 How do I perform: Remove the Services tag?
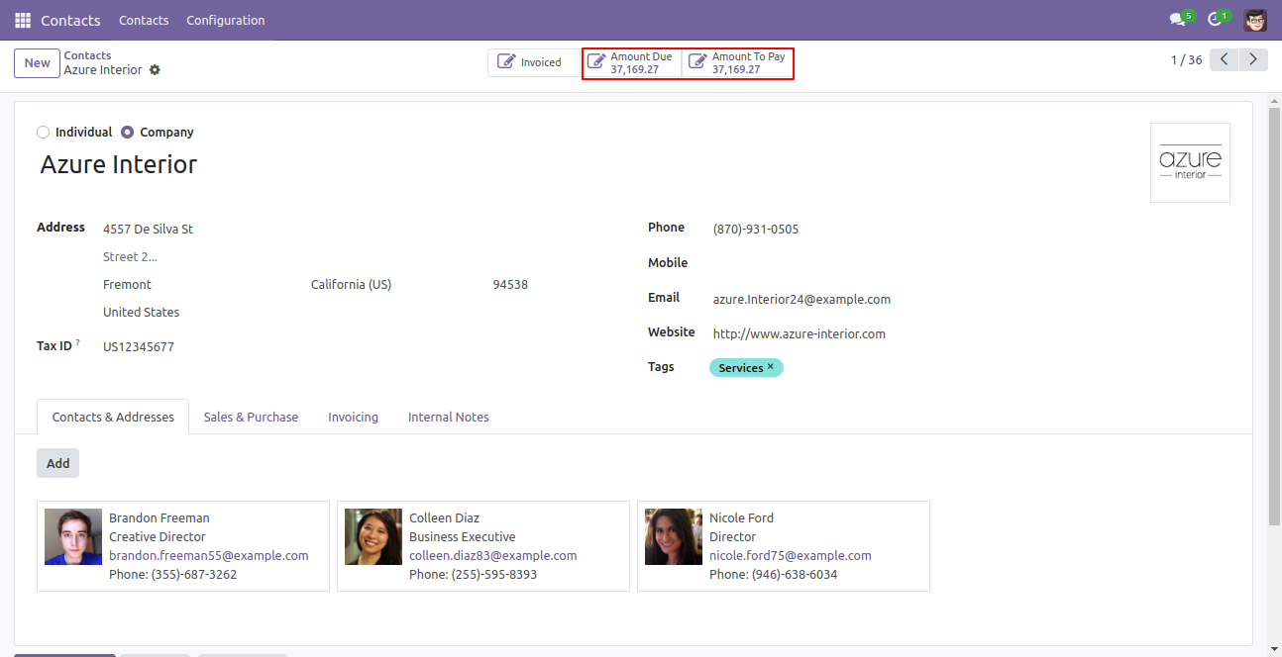[771, 367]
